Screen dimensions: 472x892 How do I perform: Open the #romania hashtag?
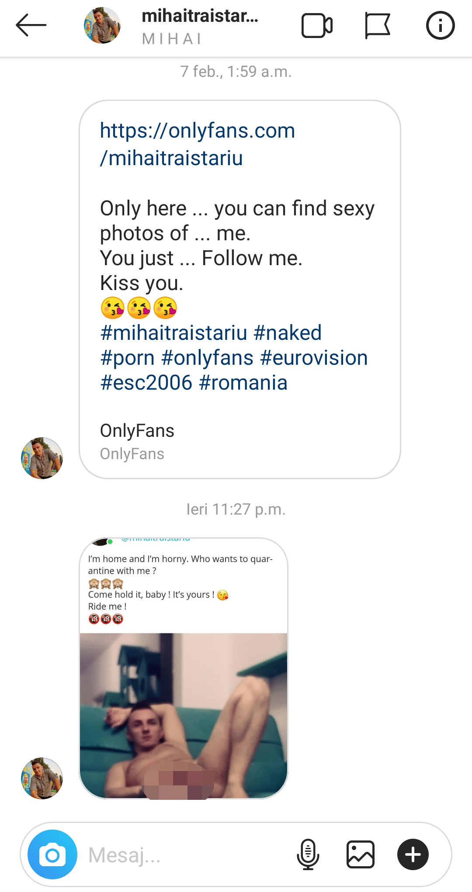tap(243, 383)
